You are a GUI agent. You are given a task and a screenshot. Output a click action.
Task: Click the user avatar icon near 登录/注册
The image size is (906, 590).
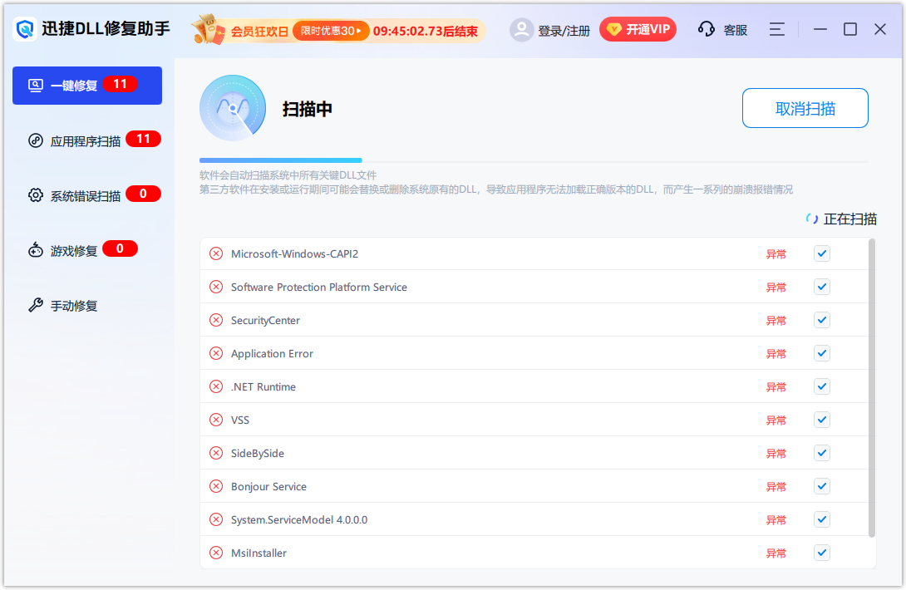point(522,29)
